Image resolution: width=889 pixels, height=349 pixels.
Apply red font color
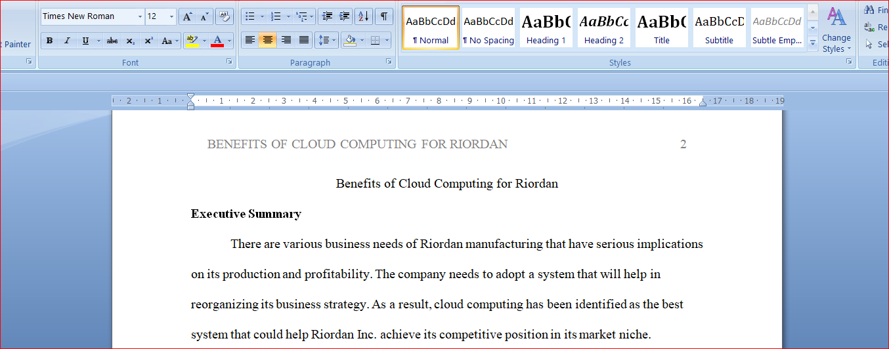click(217, 41)
